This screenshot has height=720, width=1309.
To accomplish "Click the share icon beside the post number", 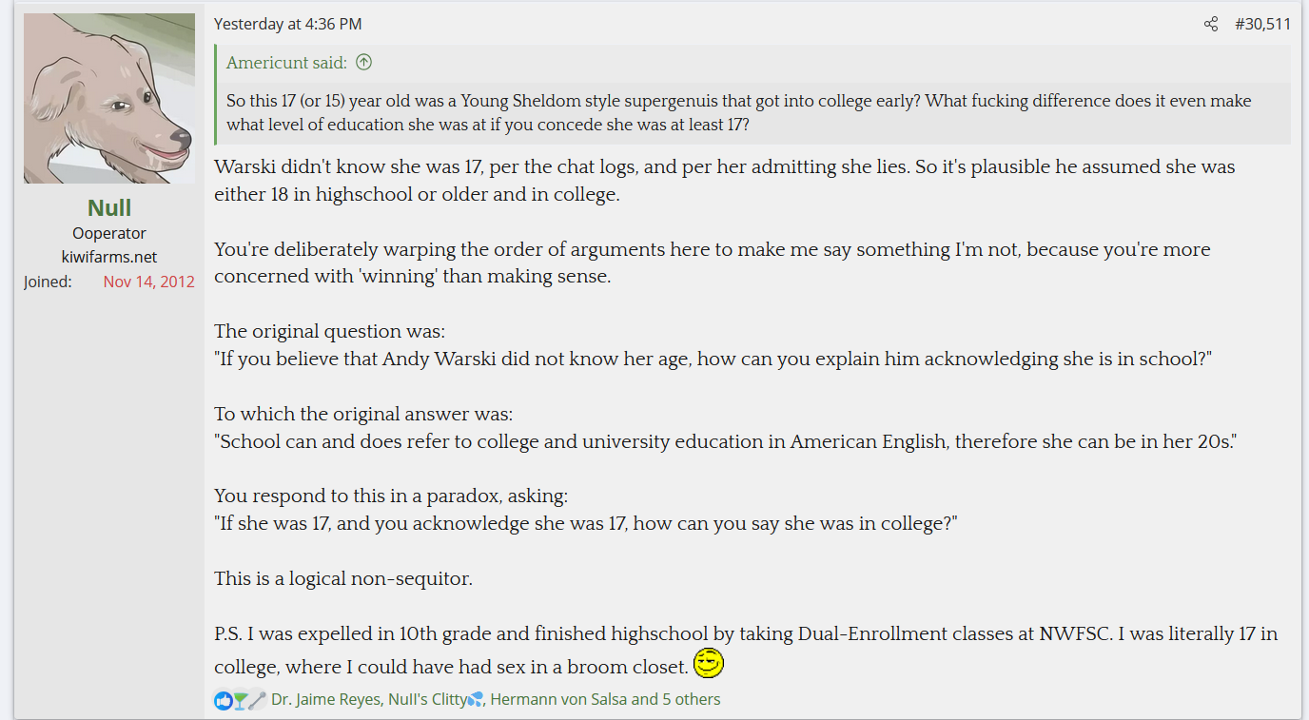I will 1210,24.
